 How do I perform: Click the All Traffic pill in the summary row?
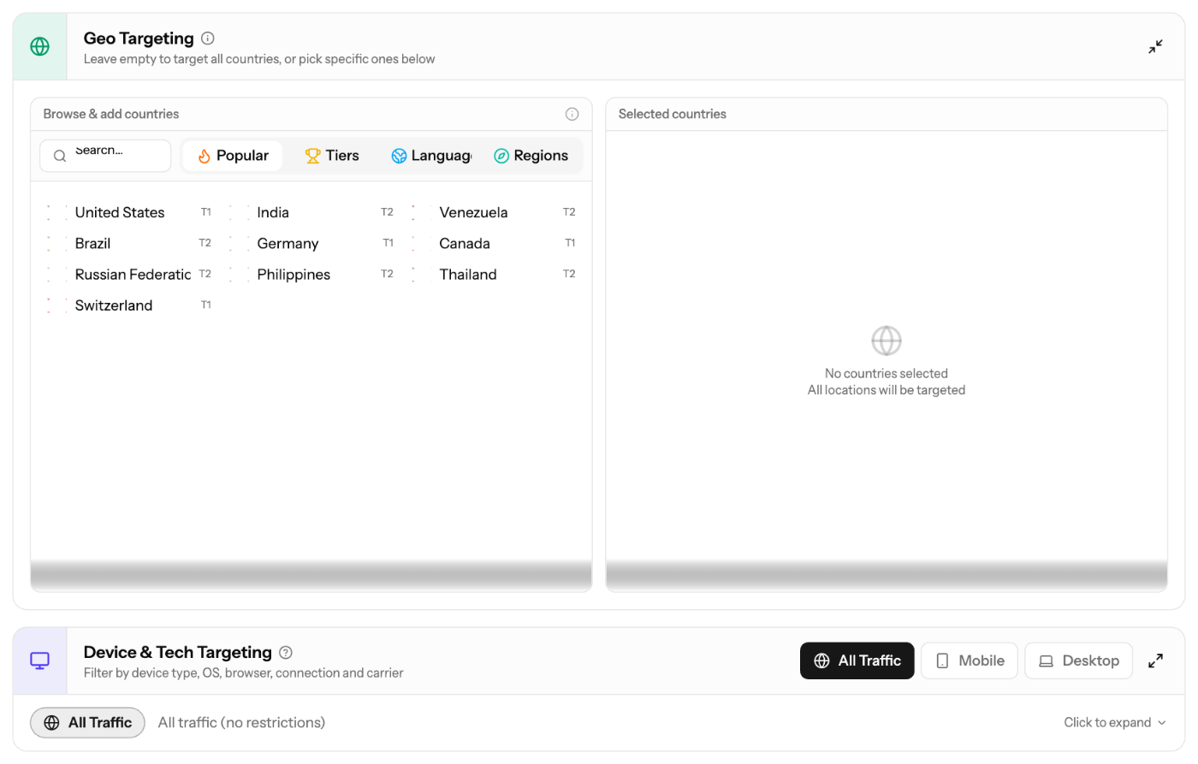pyautogui.click(x=87, y=723)
